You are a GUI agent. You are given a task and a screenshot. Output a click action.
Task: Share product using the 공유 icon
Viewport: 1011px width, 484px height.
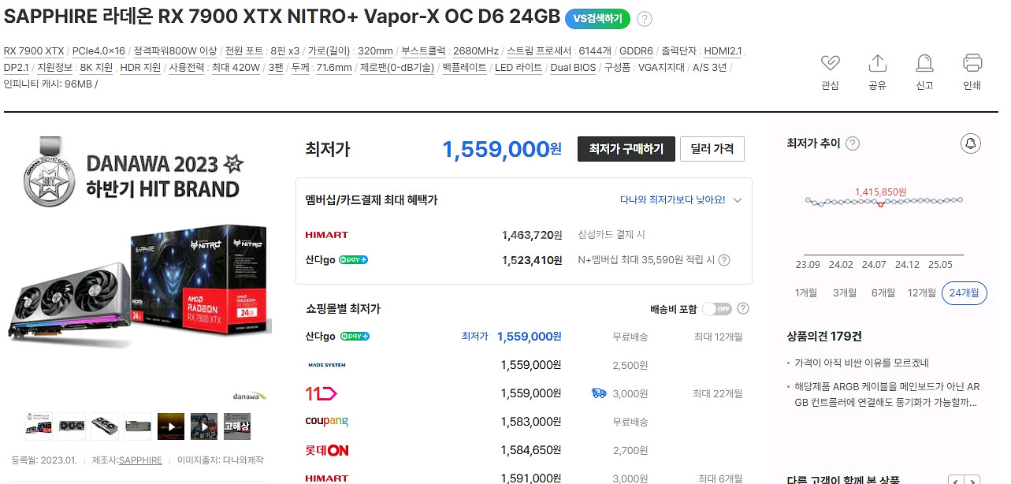[877, 63]
